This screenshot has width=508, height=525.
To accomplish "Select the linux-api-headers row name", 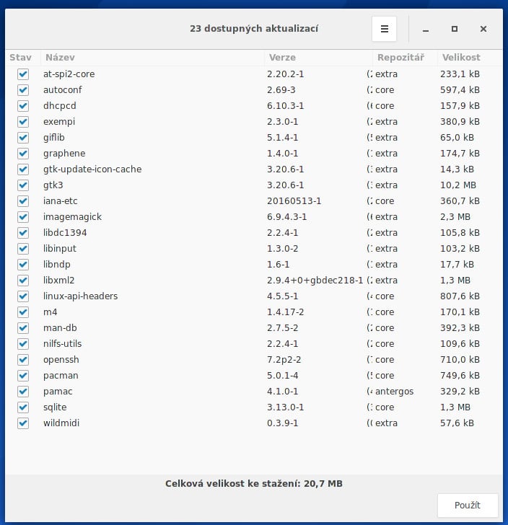I will point(80,296).
